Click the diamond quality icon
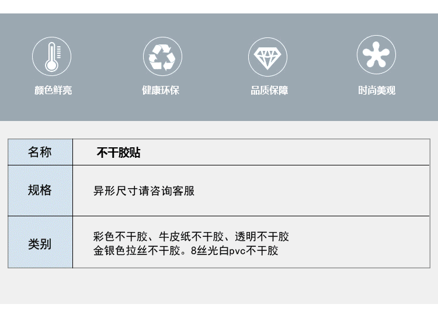 [x=267, y=57]
